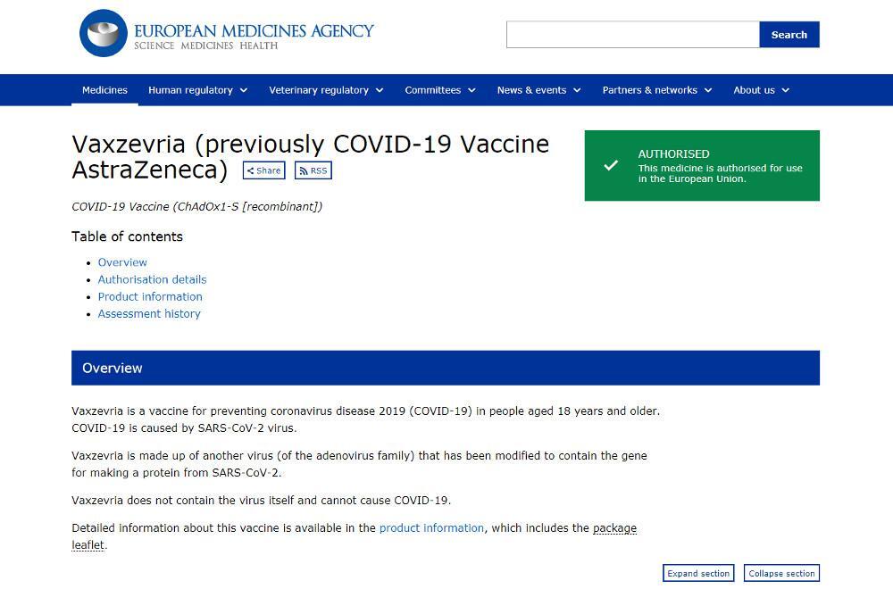Go to the Authorisation details link
This screenshot has width=893, height=589.
[152, 279]
